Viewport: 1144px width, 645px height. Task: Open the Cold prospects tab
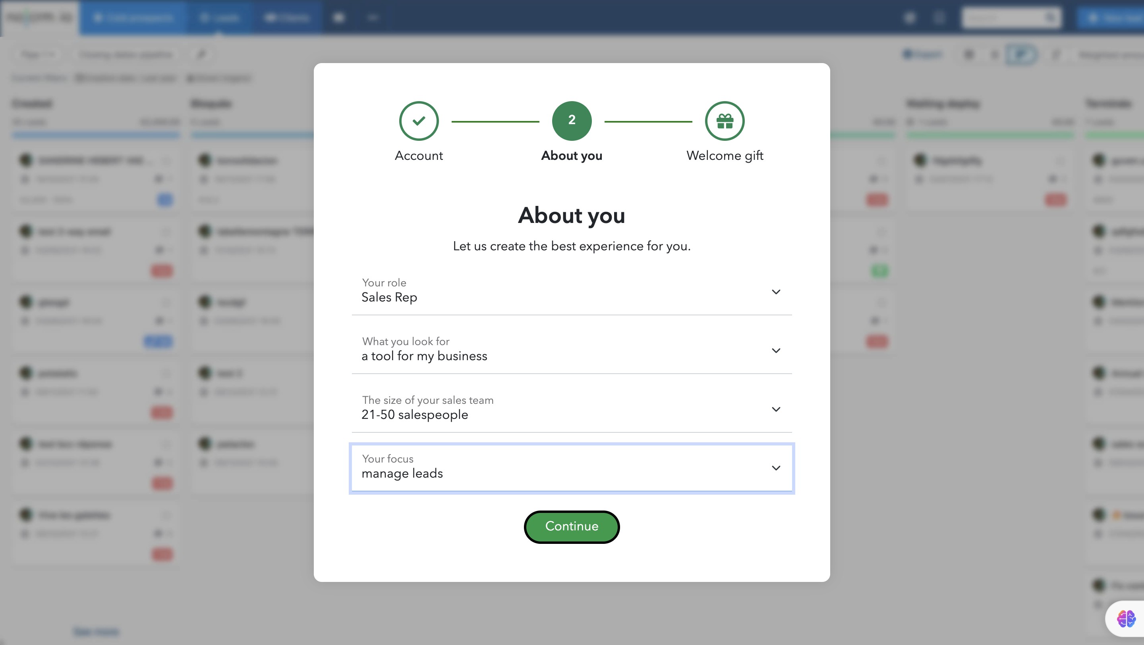(133, 18)
